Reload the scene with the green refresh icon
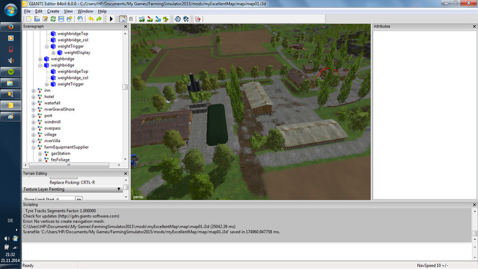The height and width of the screenshot is (269, 478). (x=53, y=19)
